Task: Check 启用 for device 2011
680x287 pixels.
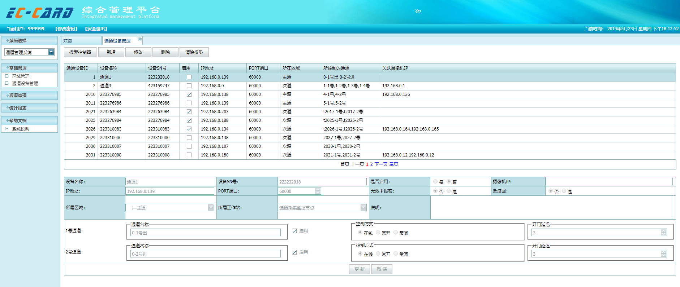Action: point(189,103)
